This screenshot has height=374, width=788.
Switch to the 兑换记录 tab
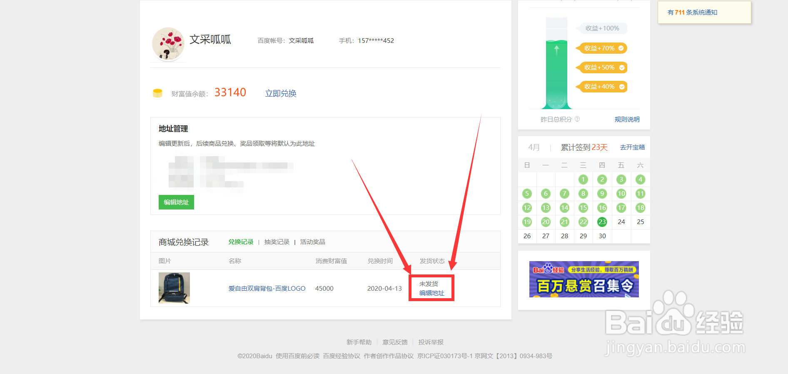241,242
